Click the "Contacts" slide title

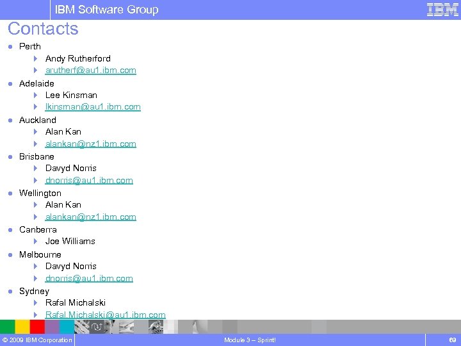[x=43, y=29]
